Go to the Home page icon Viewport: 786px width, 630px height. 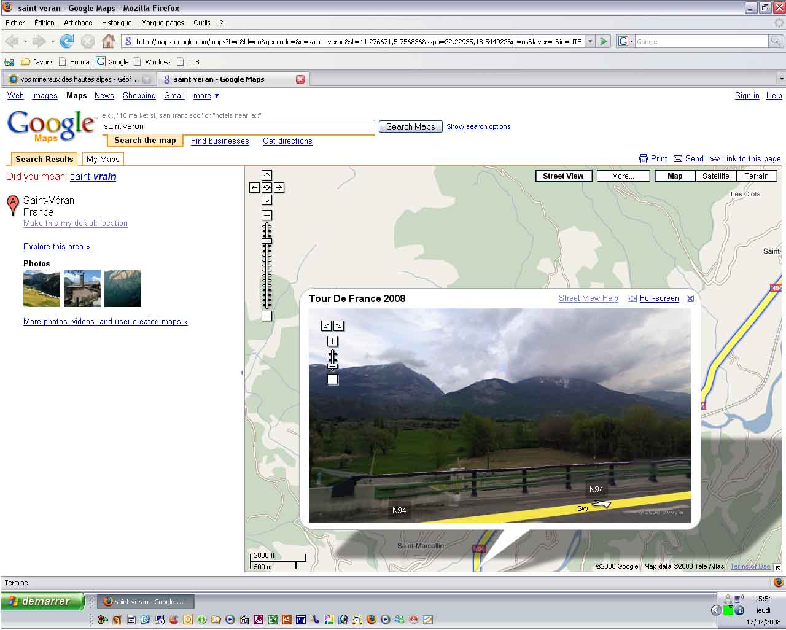(x=109, y=41)
